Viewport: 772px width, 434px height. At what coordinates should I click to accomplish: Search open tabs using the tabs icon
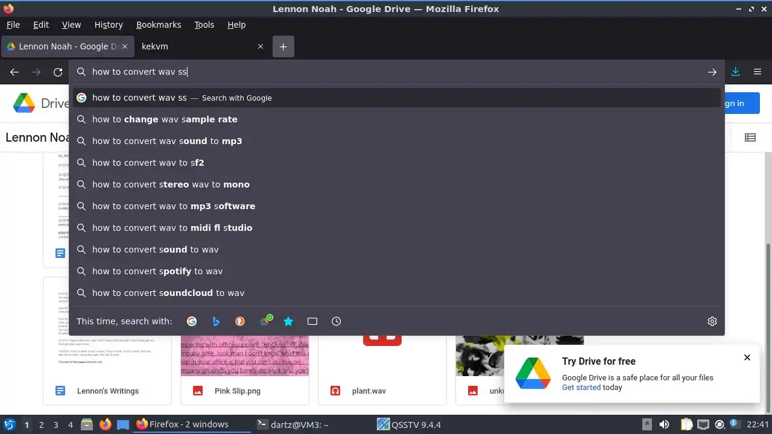coord(312,321)
